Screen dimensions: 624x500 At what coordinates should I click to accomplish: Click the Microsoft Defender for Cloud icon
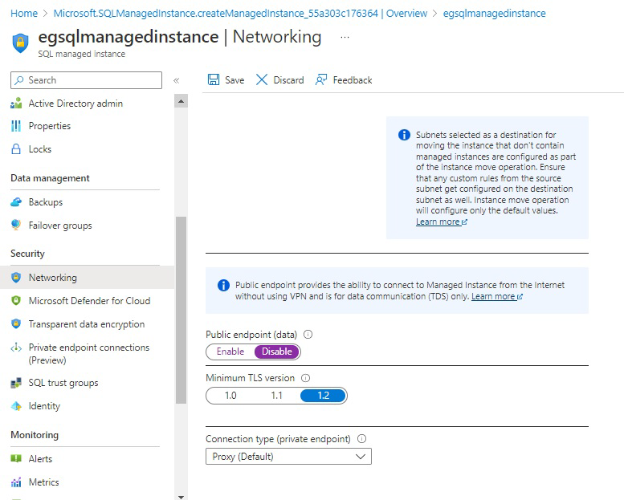pos(16,301)
